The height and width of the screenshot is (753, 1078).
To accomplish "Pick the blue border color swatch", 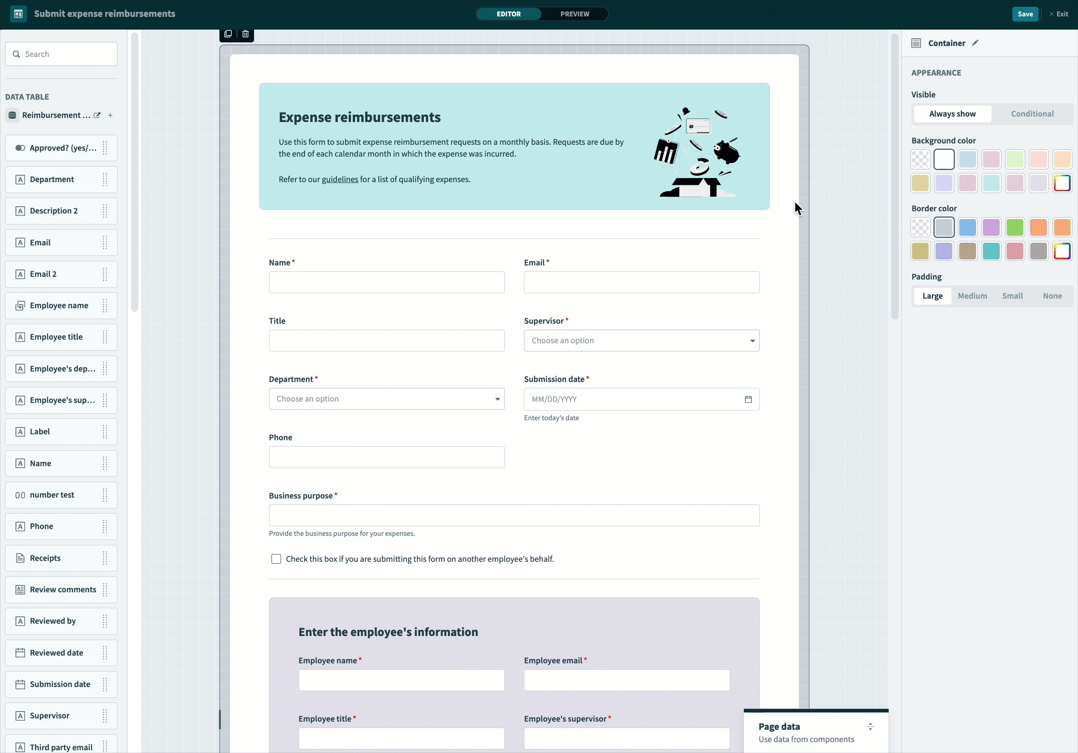I will [967, 227].
